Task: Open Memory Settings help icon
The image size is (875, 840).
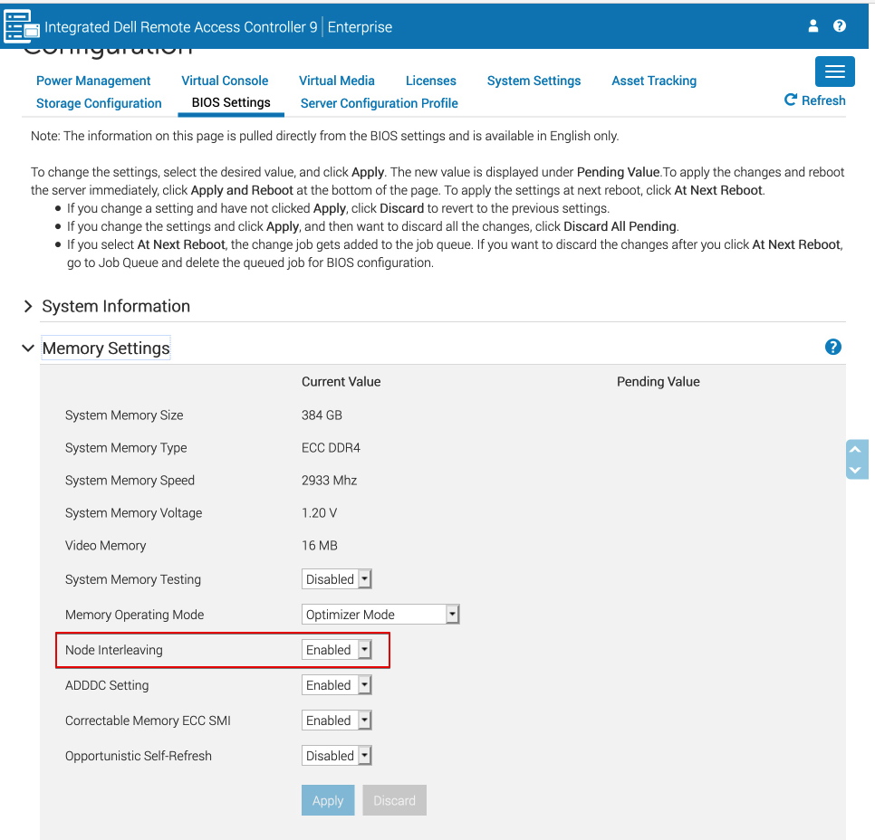Action: [832, 347]
